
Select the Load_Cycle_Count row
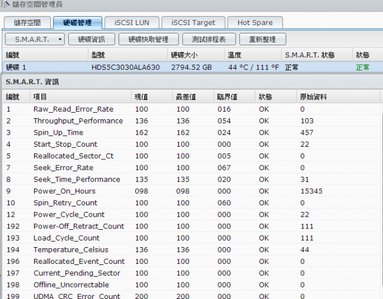(191, 238)
